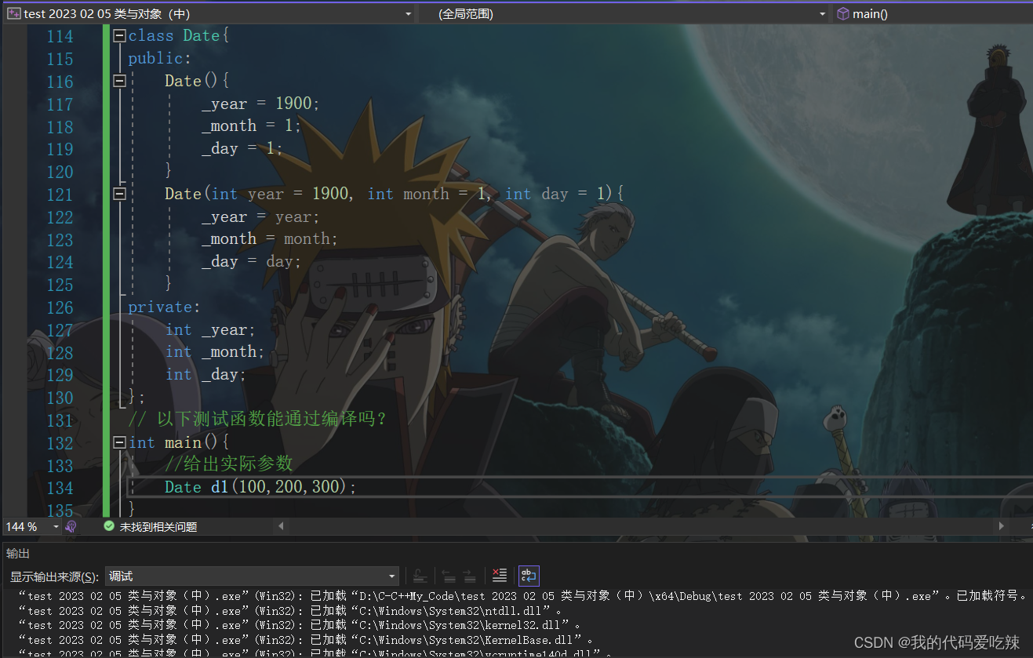Click the line _day = 1; at 119
The height and width of the screenshot is (658, 1033).
[242, 148]
